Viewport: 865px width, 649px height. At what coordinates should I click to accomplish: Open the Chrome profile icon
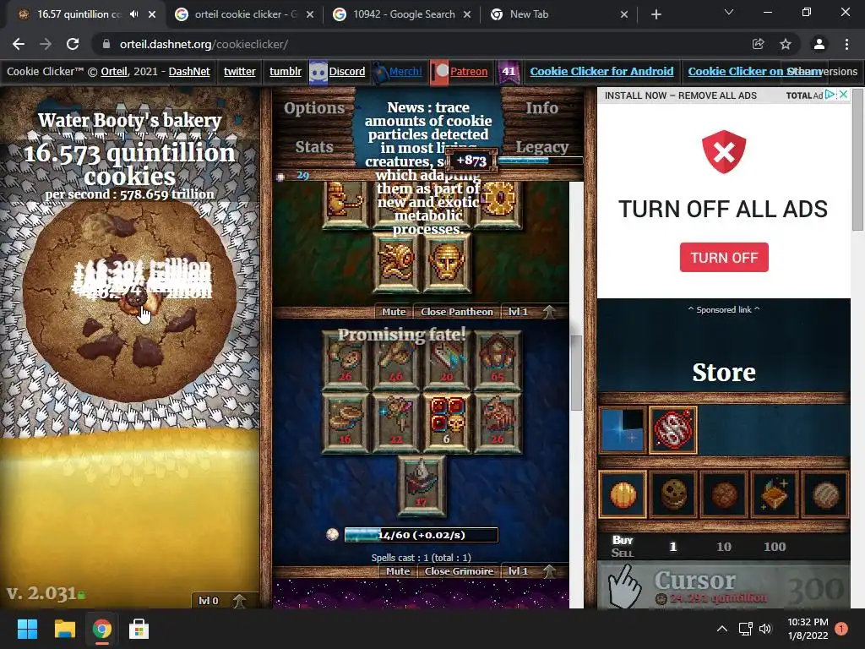819,44
